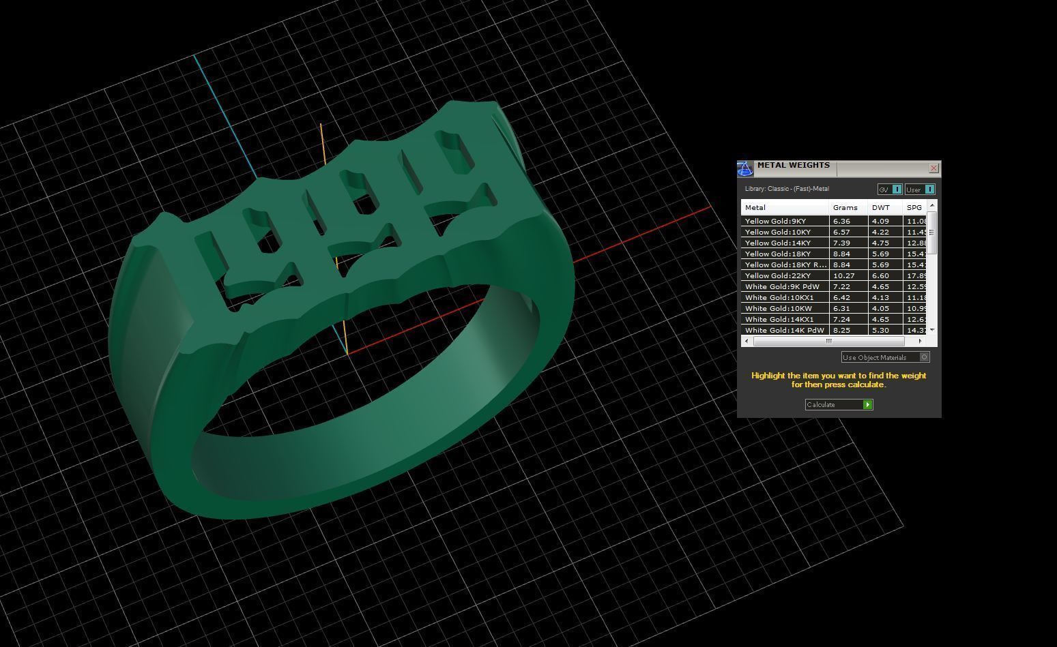Sort by the SPG column header
This screenshot has height=647, width=1057.
[915, 207]
